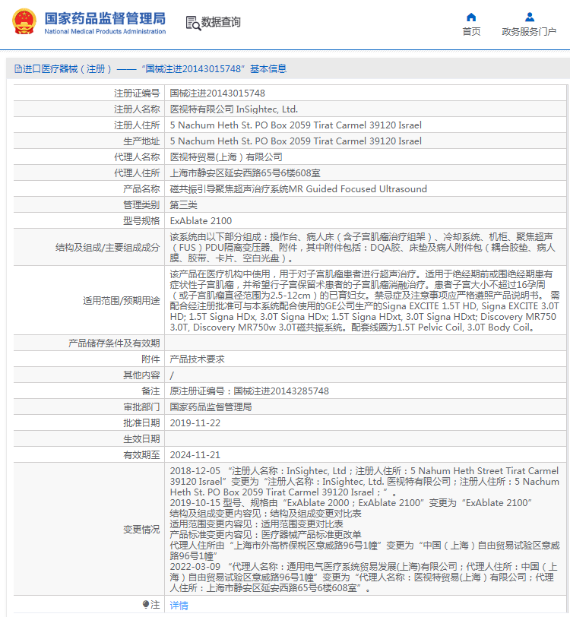Click the 代理人住所 label
The image size is (570, 617).
tap(137, 173)
